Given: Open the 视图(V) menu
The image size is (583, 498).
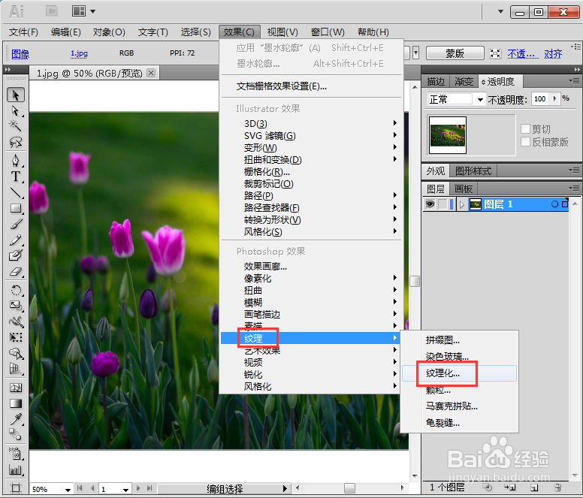Looking at the screenshot, I should pos(282,32).
